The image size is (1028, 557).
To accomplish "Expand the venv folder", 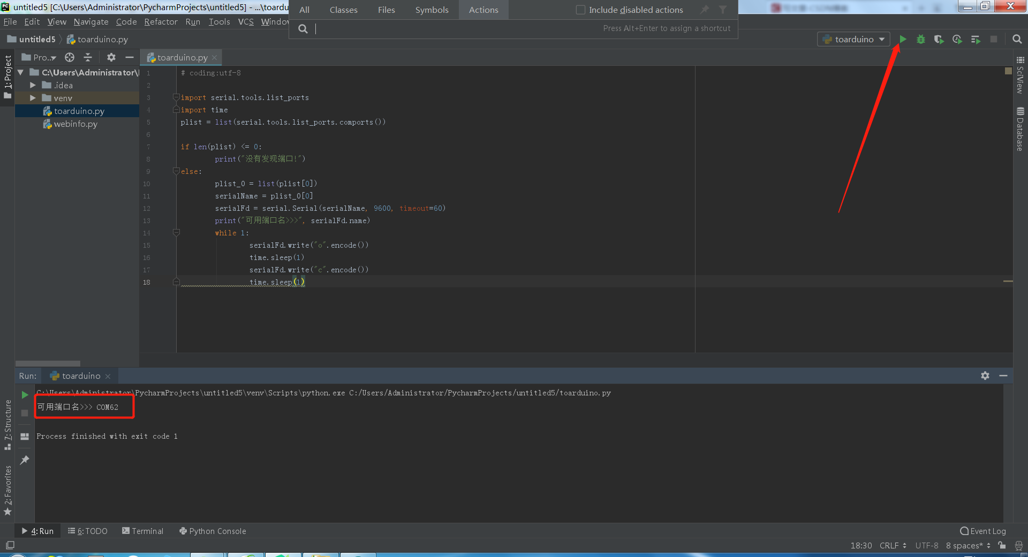I will 33,98.
